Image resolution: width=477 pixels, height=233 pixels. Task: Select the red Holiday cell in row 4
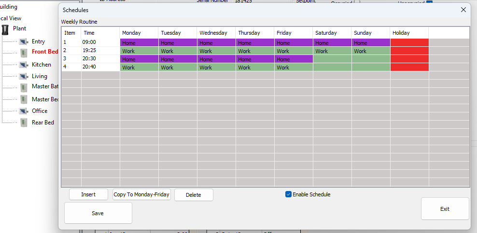(409, 67)
